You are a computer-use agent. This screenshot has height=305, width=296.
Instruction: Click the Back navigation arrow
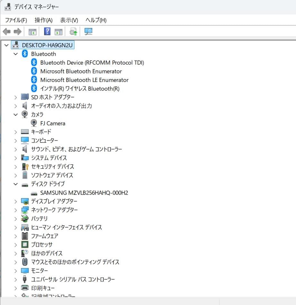click(x=6, y=31)
